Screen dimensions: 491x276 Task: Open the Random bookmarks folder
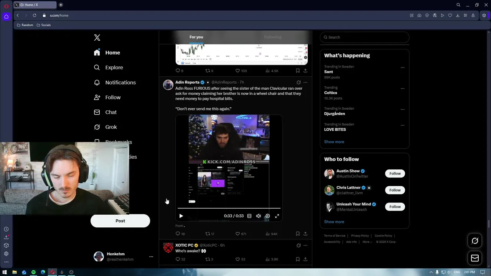25,25
